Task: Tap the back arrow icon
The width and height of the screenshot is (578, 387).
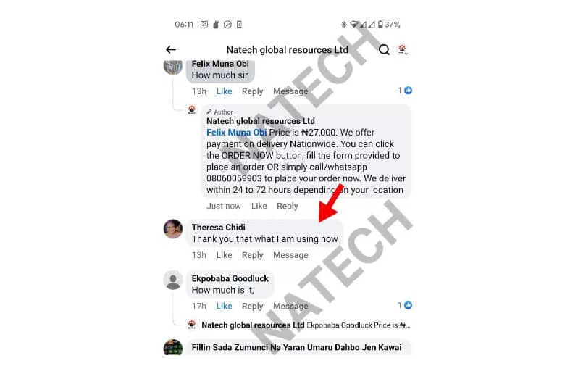Action: pyautogui.click(x=171, y=49)
